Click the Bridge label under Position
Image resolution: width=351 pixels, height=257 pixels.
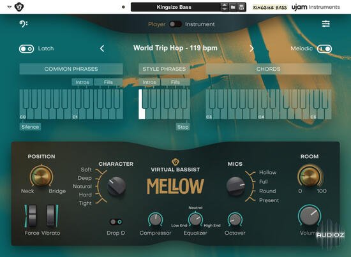(57, 191)
